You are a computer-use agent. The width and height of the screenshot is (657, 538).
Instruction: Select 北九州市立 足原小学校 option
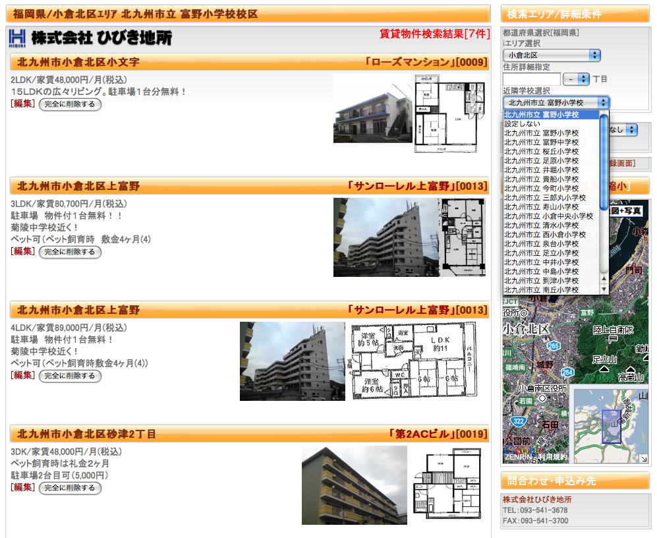pos(551,161)
